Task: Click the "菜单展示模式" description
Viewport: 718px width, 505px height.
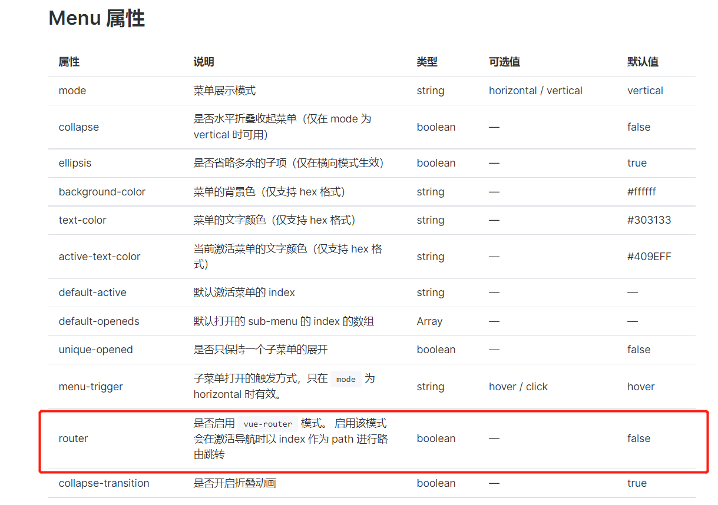Action: pyautogui.click(x=224, y=91)
